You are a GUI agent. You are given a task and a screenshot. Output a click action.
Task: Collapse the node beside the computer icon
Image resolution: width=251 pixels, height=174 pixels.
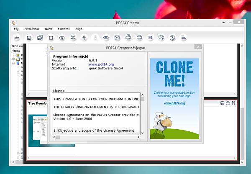(13, 63)
